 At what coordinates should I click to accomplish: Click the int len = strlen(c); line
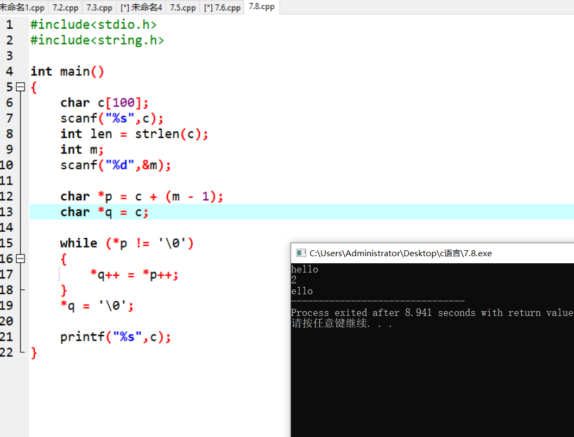134,134
